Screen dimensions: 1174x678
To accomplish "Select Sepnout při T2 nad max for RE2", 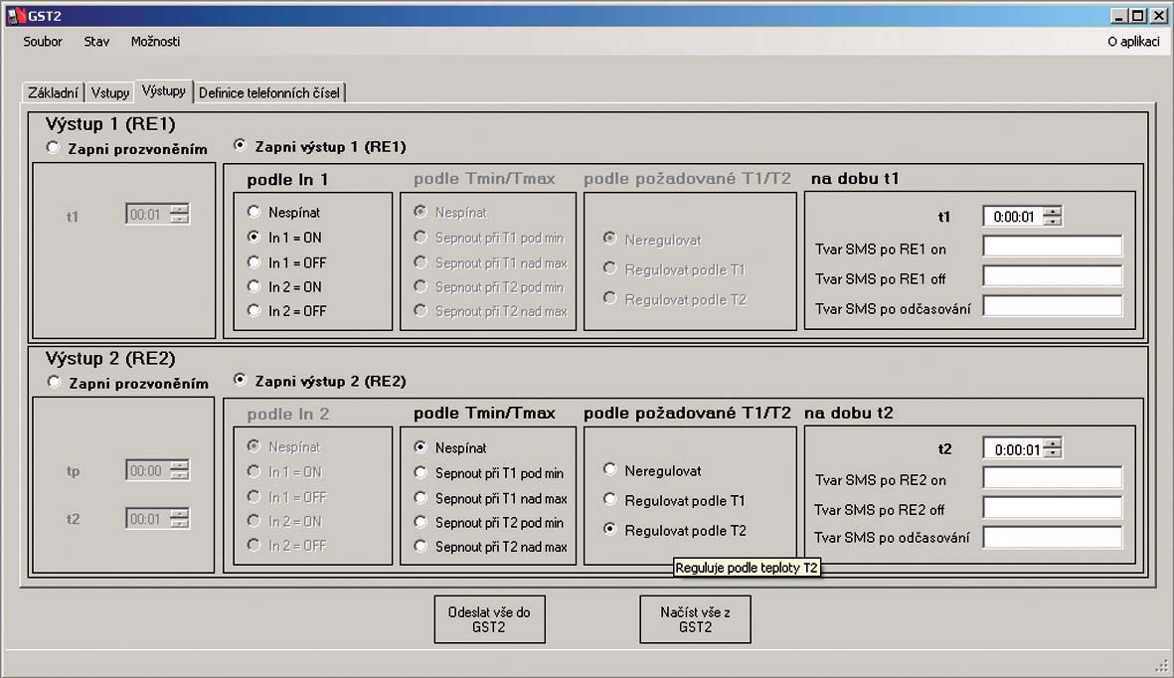I will tap(490, 546).
